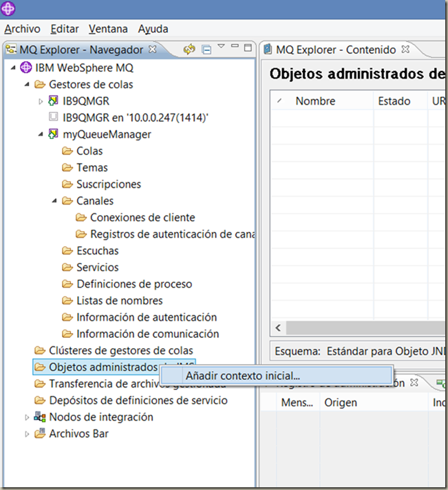Click the IBM WebSphere MQ root icon

[26, 67]
